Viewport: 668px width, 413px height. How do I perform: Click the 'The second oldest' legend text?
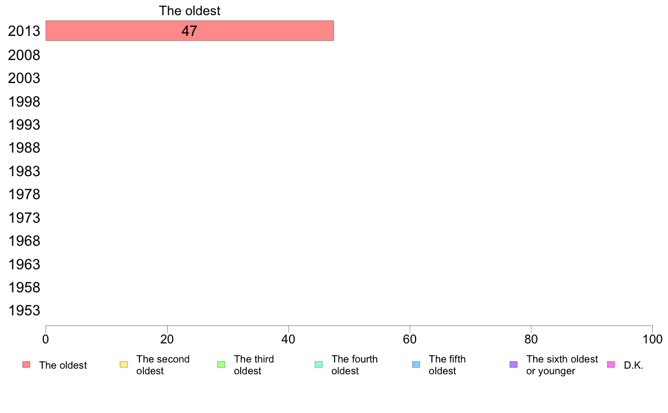(x=163, y=365)
